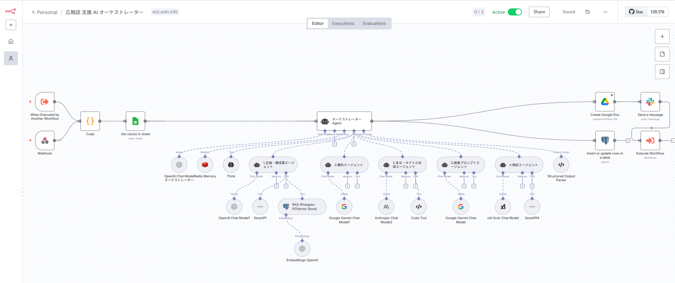Select the xAI Grok Chat Model node

pos(503,207)
